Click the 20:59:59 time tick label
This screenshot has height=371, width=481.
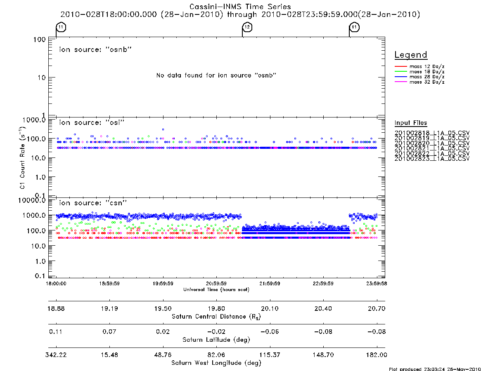point(216,284)
